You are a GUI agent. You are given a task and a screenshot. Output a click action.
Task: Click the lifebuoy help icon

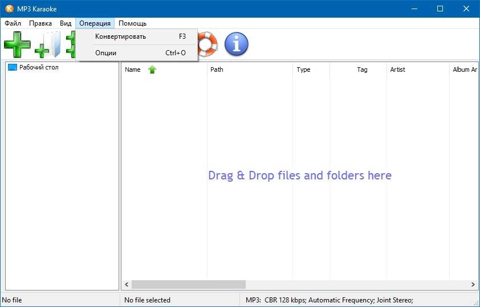208,44
